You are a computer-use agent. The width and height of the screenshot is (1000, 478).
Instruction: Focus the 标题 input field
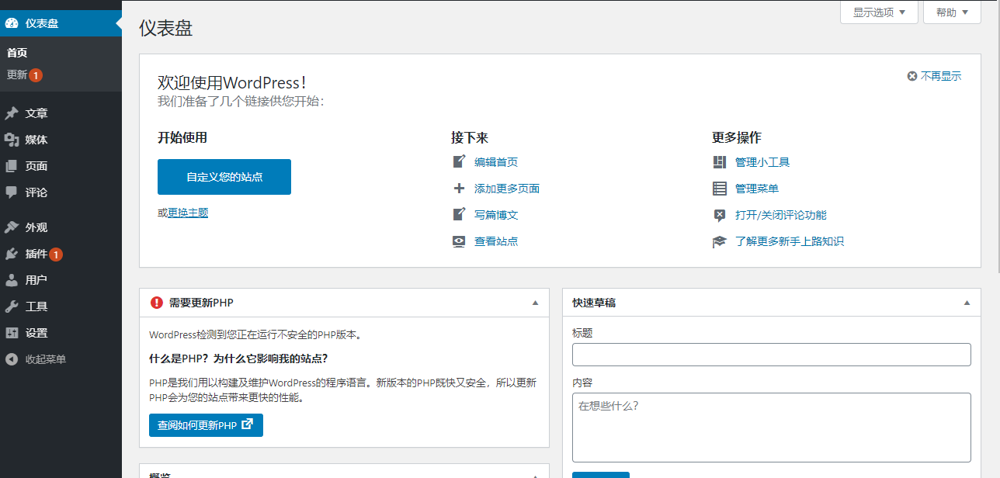point(772,355)
